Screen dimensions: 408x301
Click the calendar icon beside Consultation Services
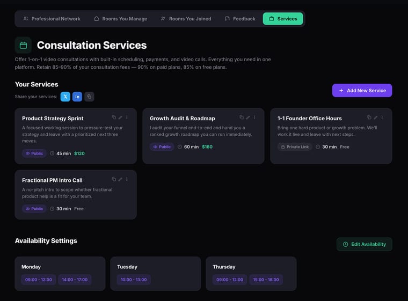(24, 45)
